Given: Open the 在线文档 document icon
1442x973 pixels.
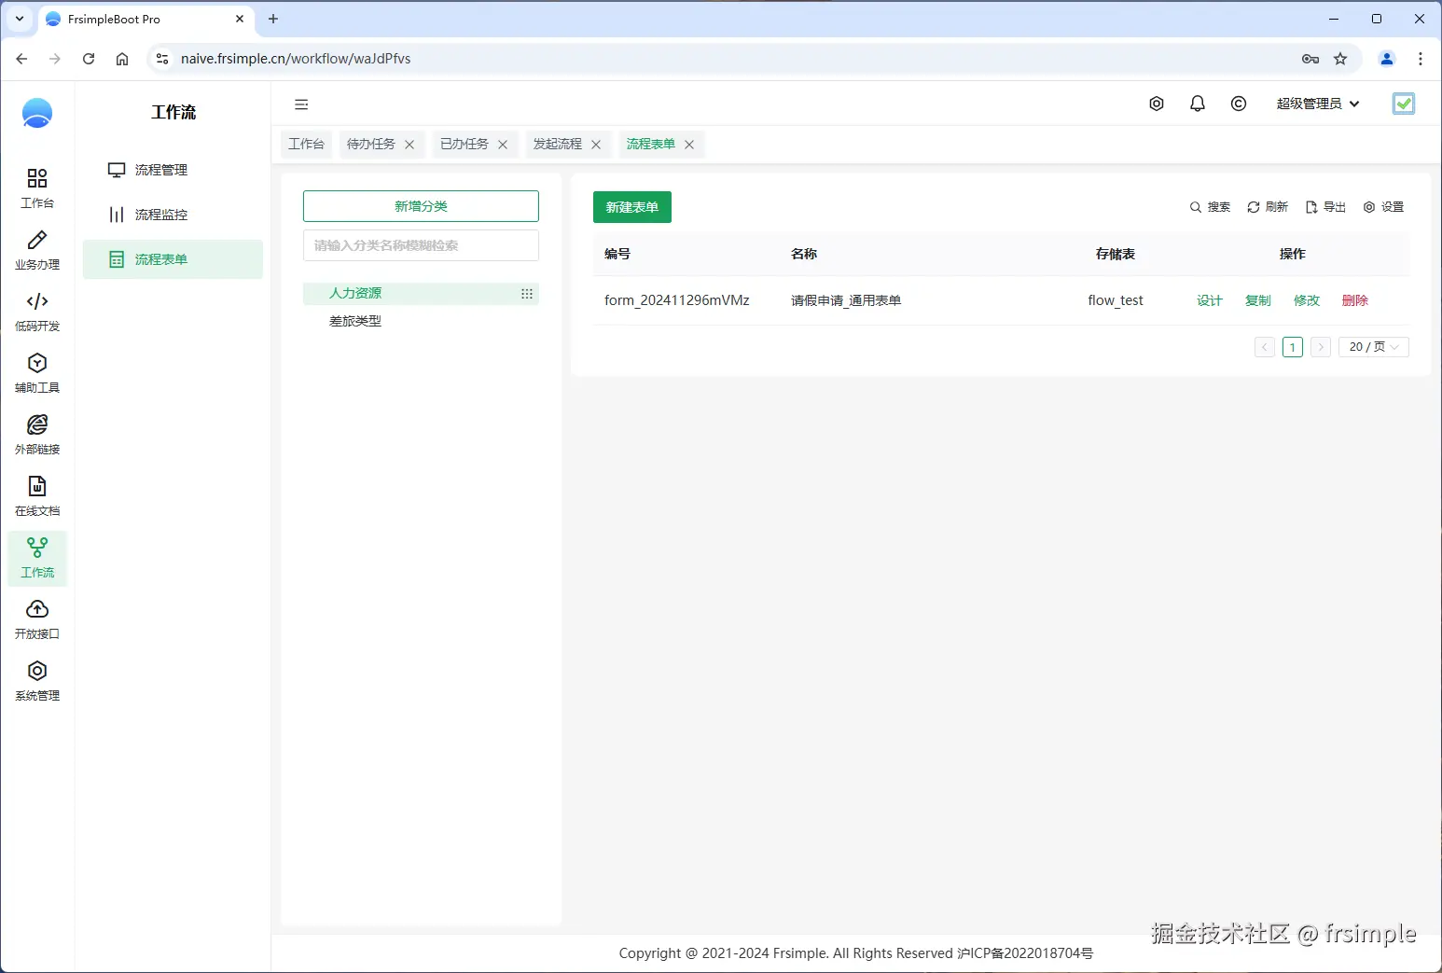Looking at the screenshot, I should [37, 486].
